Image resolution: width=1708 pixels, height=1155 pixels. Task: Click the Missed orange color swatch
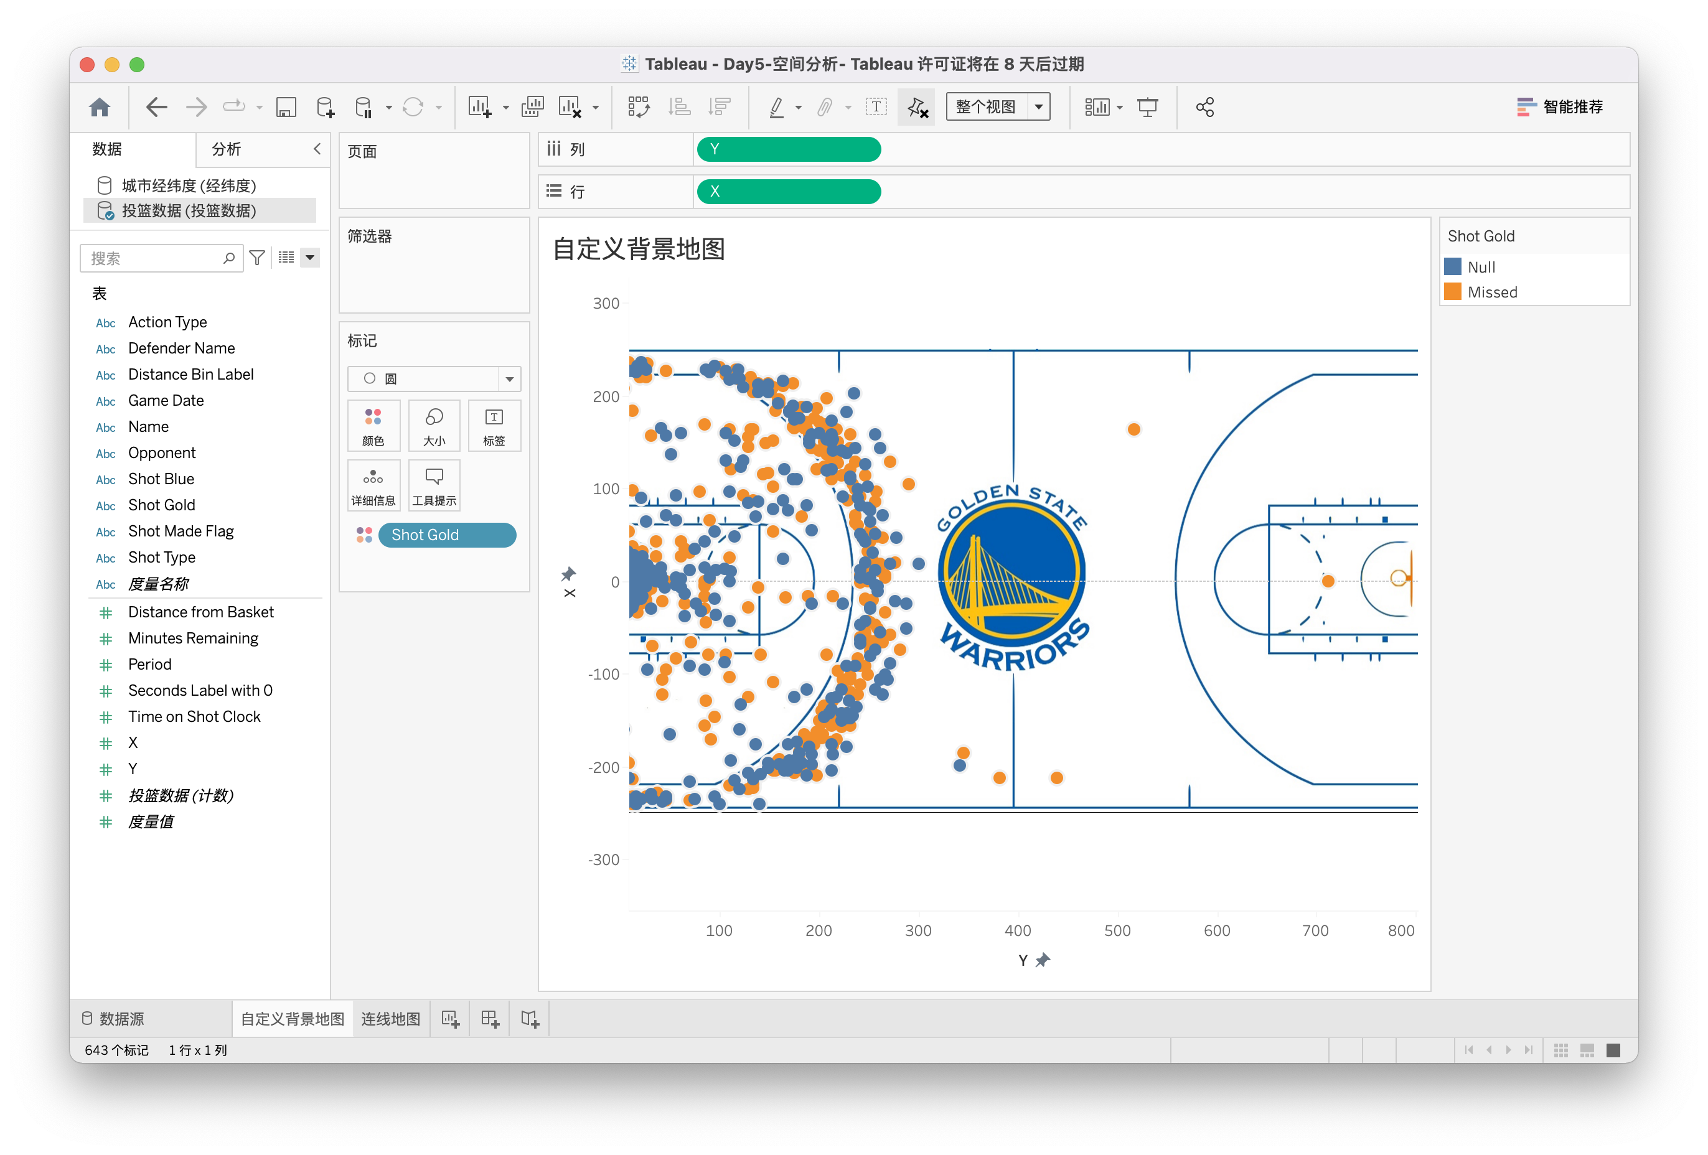coord(1452,292)
